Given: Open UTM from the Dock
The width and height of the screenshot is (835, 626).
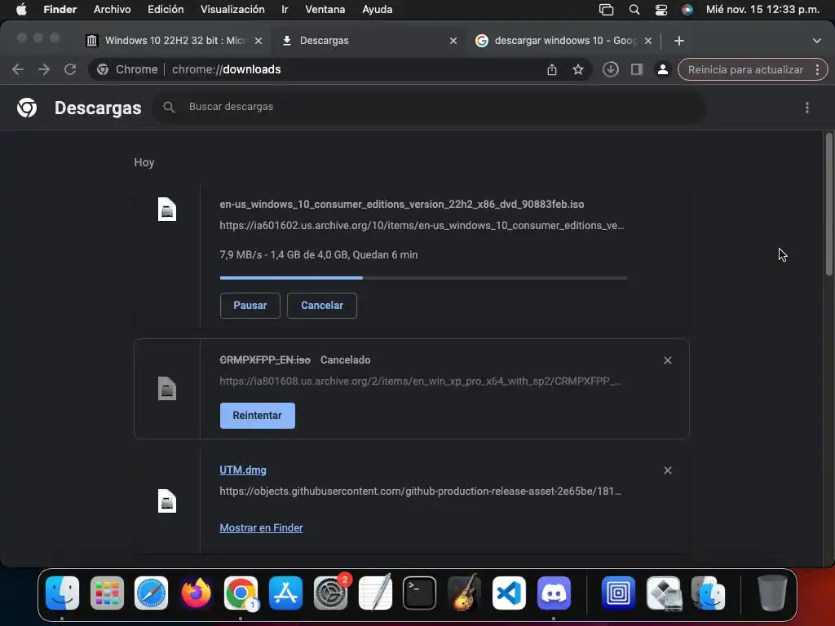Looking at the screenshot, I should [x=618, y=593].
